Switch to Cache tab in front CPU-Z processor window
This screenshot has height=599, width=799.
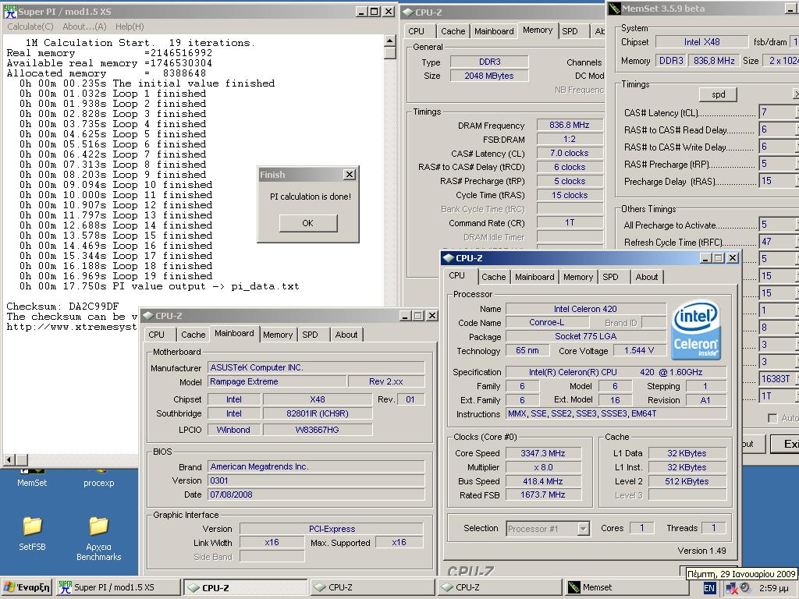(493, 277)
